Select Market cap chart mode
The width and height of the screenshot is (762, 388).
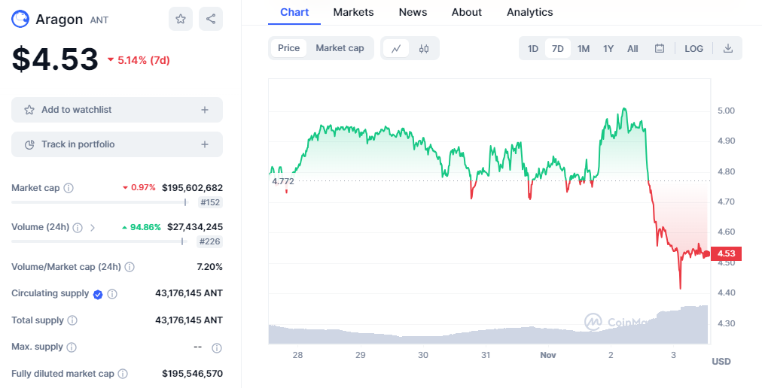(340, 48)
